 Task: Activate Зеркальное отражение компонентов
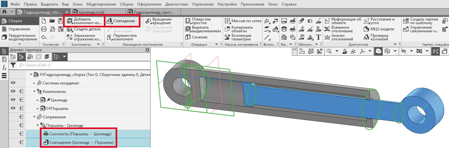(84, 37)
